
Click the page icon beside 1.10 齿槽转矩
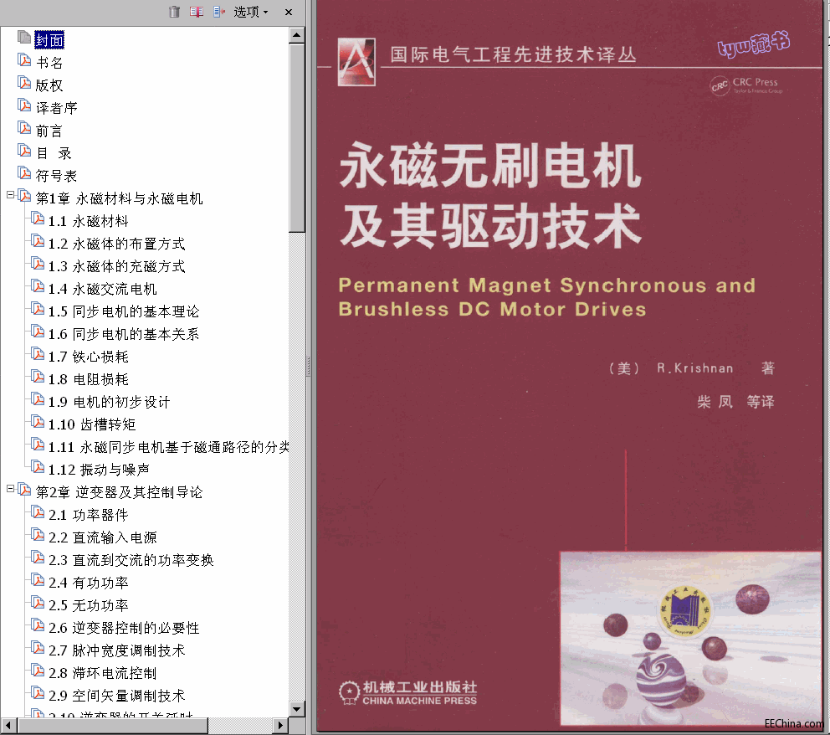point(37,422)
